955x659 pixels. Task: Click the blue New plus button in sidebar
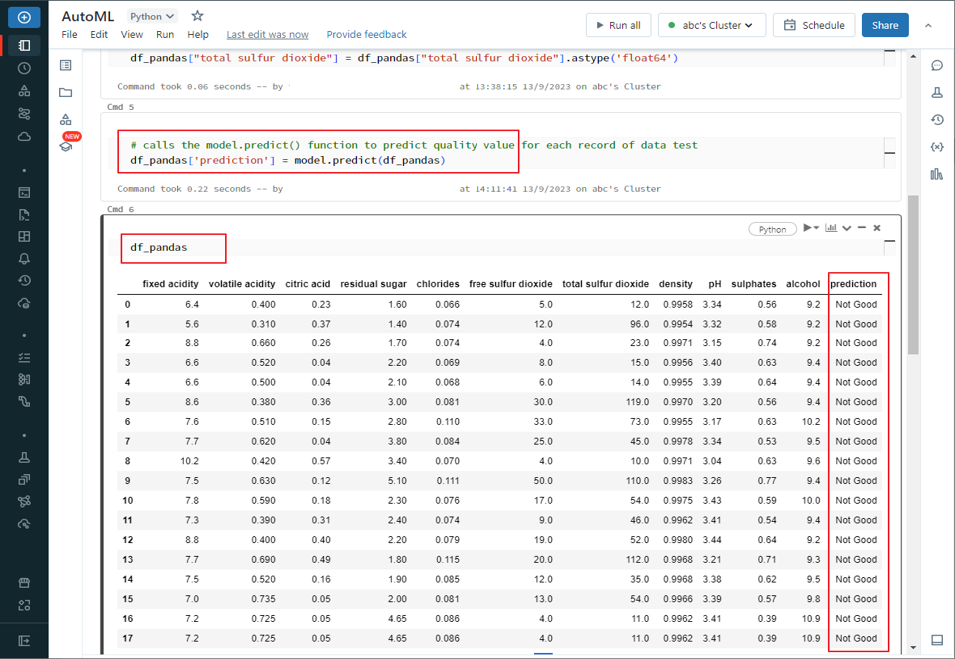(24, 18)
